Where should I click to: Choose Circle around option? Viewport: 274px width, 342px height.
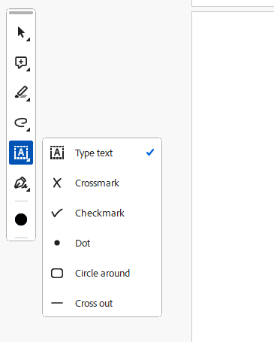102,273
